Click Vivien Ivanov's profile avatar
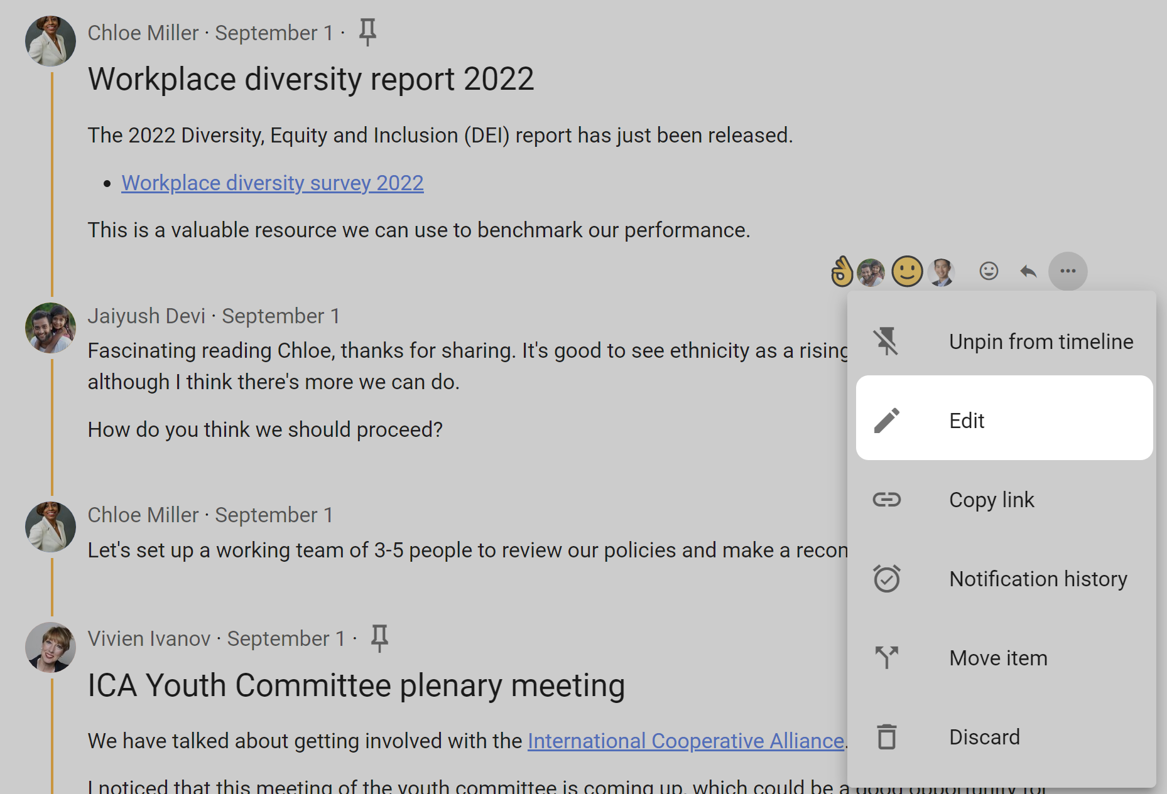 click(50, 647)
